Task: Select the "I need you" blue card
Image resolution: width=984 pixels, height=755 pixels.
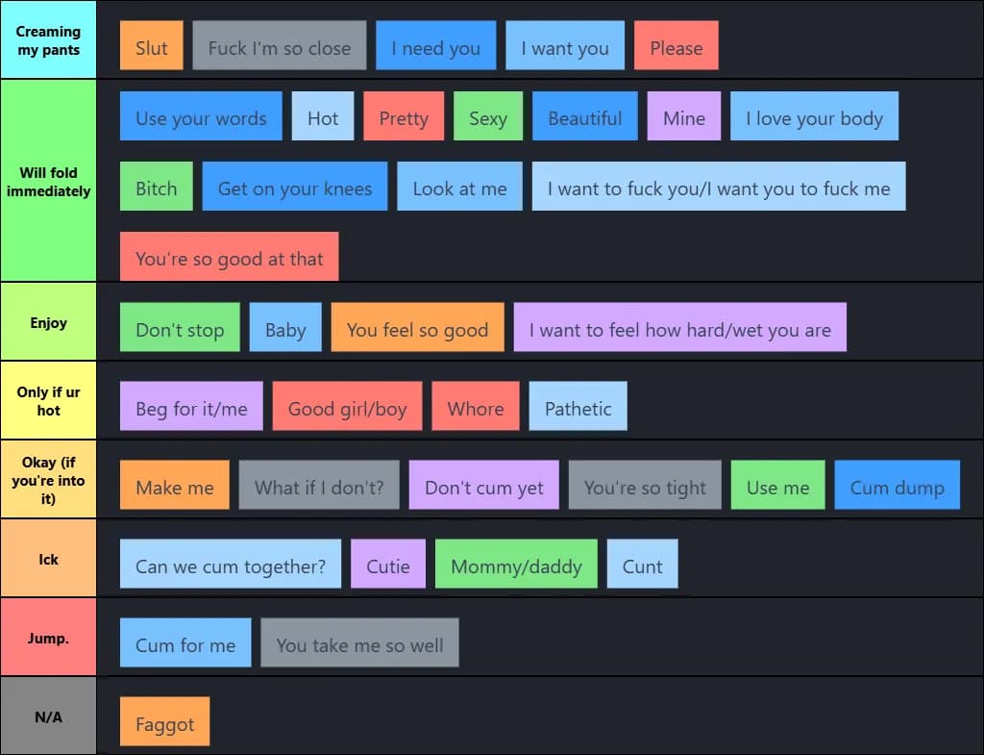Action: [435, 44]
